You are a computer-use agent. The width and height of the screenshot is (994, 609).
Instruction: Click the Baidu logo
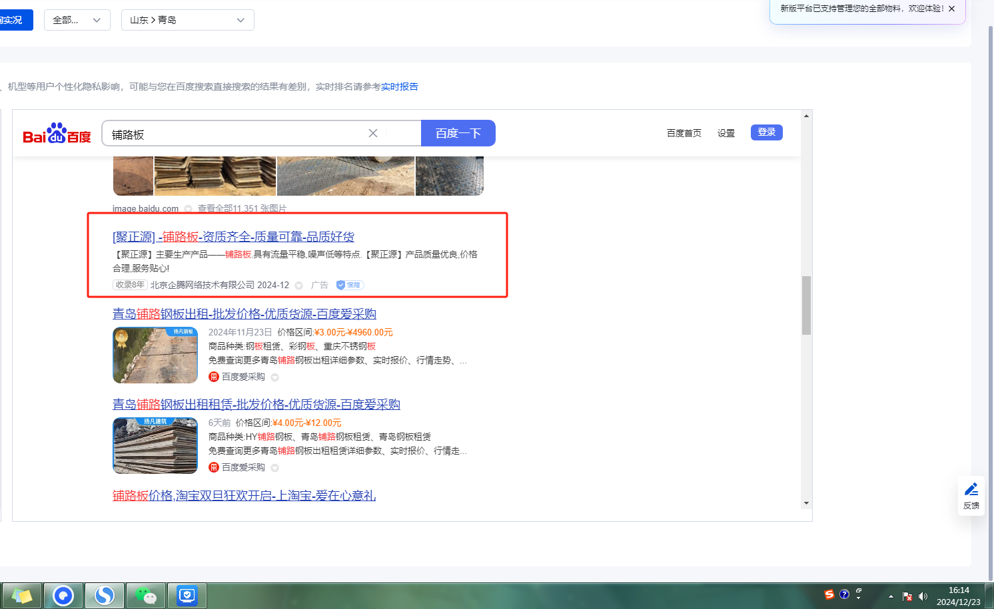tap(57, 133)
